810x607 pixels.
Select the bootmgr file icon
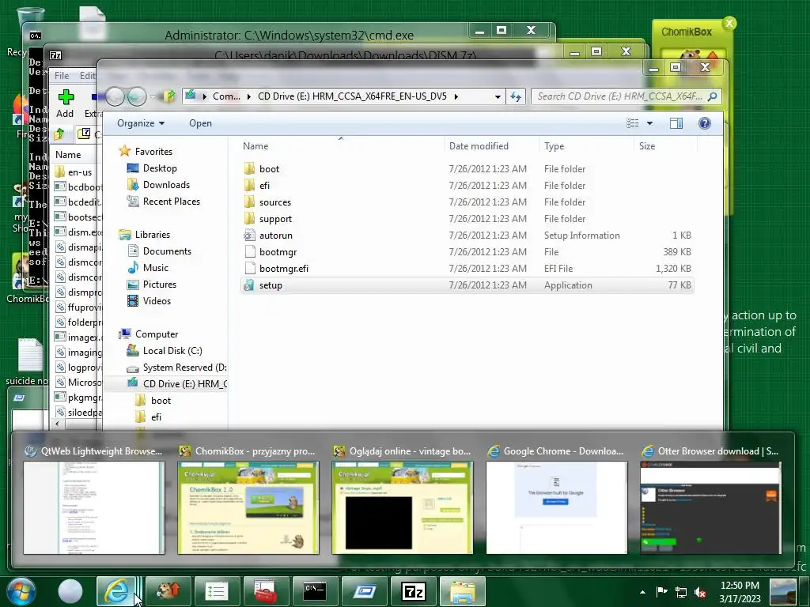(x=249, y=252)
